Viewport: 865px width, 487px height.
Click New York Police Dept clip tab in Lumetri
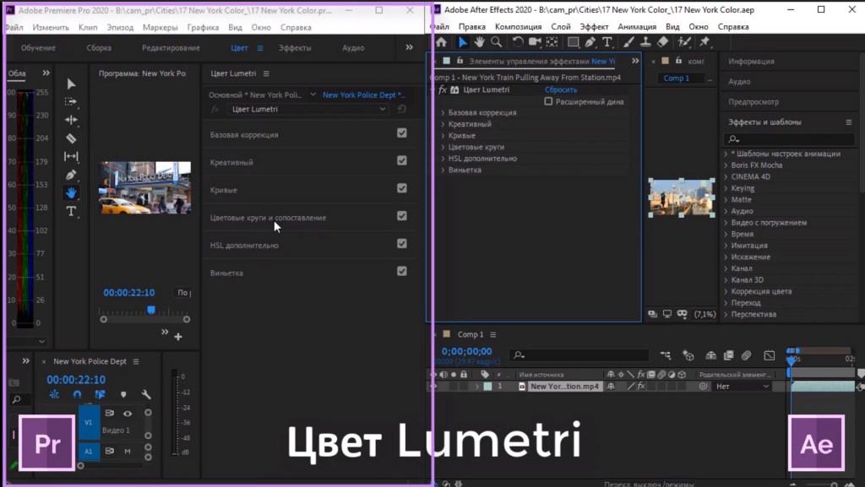point(363,95)
